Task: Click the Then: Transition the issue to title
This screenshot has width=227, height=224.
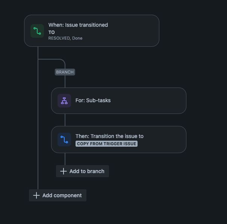Action: pos(109,136)
